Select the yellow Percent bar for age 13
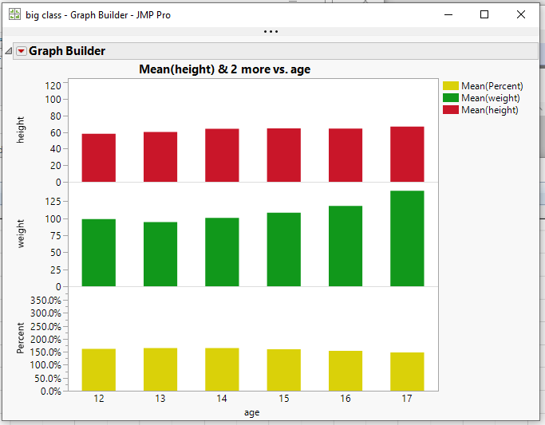Viewport: 545px width, 425px height. coord(160,369)
